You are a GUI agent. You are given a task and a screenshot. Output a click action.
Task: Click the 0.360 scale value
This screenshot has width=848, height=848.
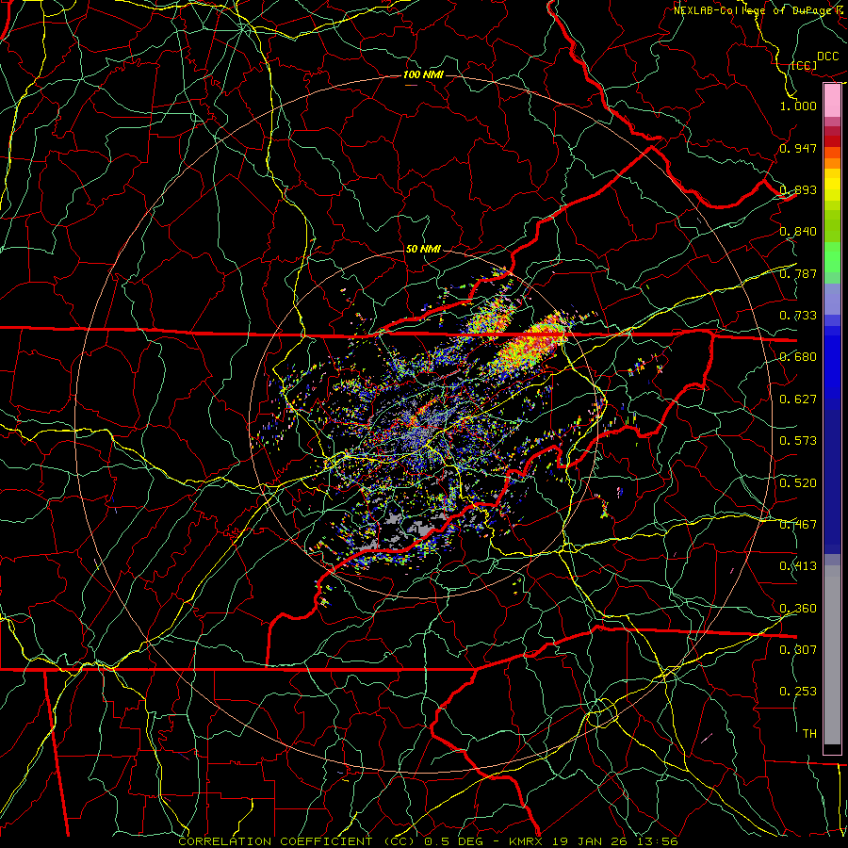coord(798,609)
